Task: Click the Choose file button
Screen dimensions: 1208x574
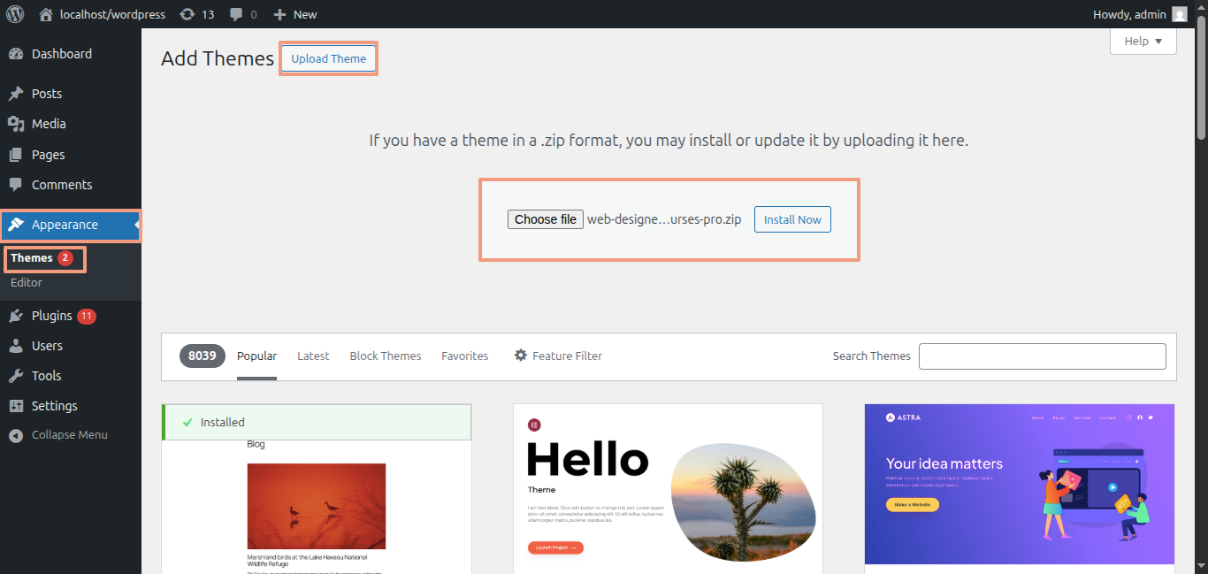Action: click(546, 219)
